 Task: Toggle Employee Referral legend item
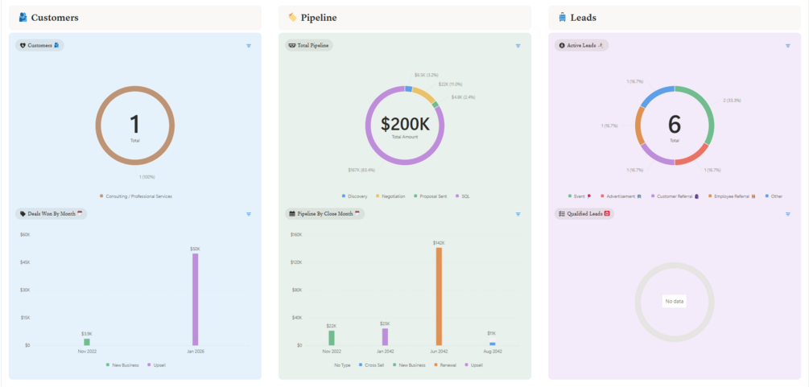(733, 196)
